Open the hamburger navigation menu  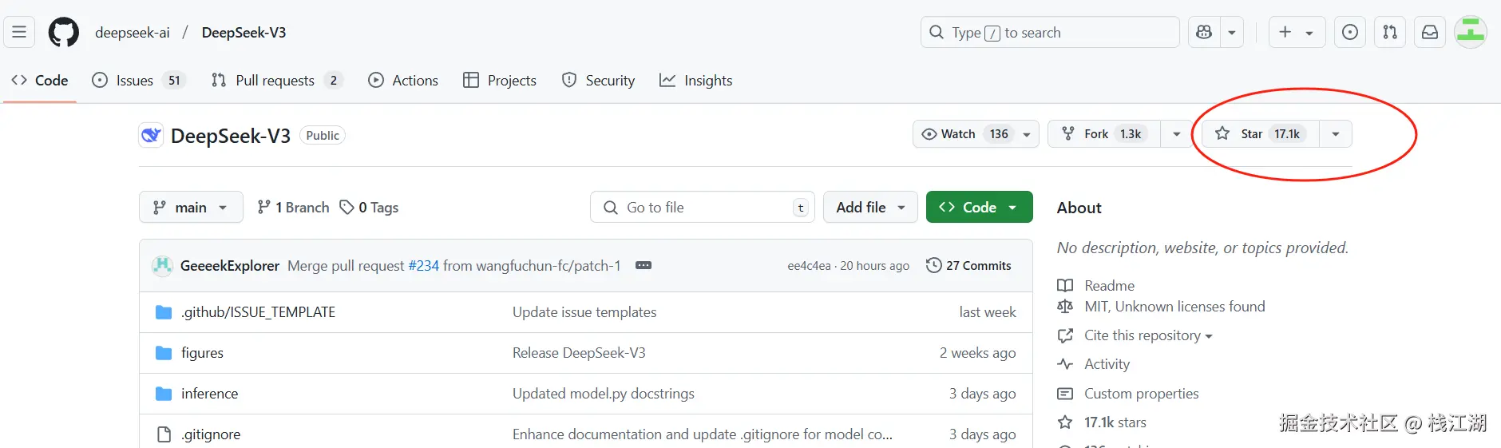pos(19,33)
